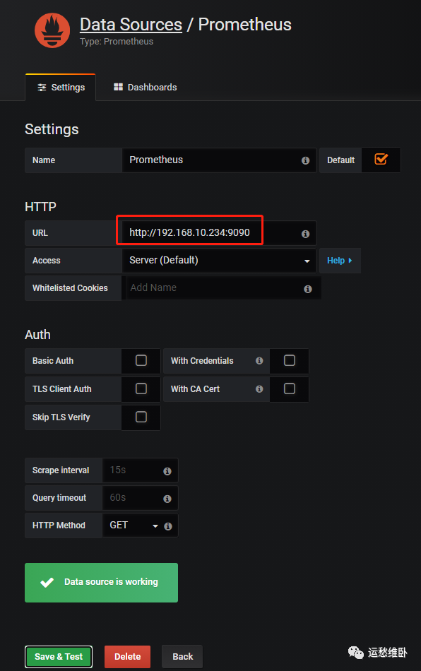Click the info icon for Whitelisted Cookies
Viewport: 421px width, 671px height.
coord(307,289)
